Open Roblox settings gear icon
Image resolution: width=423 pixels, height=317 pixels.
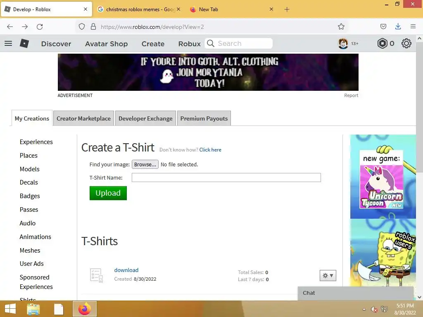pyautogui.click(x=406, y=43)
